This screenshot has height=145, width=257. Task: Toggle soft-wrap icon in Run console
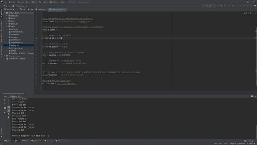(9, 107)
